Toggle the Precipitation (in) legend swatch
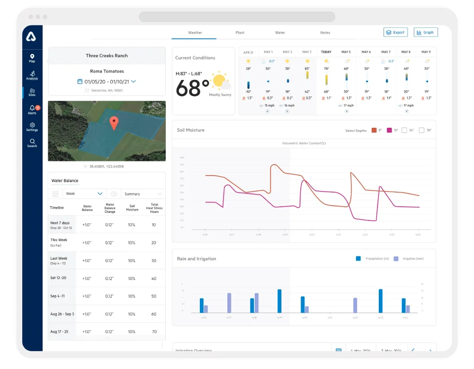 358,258
